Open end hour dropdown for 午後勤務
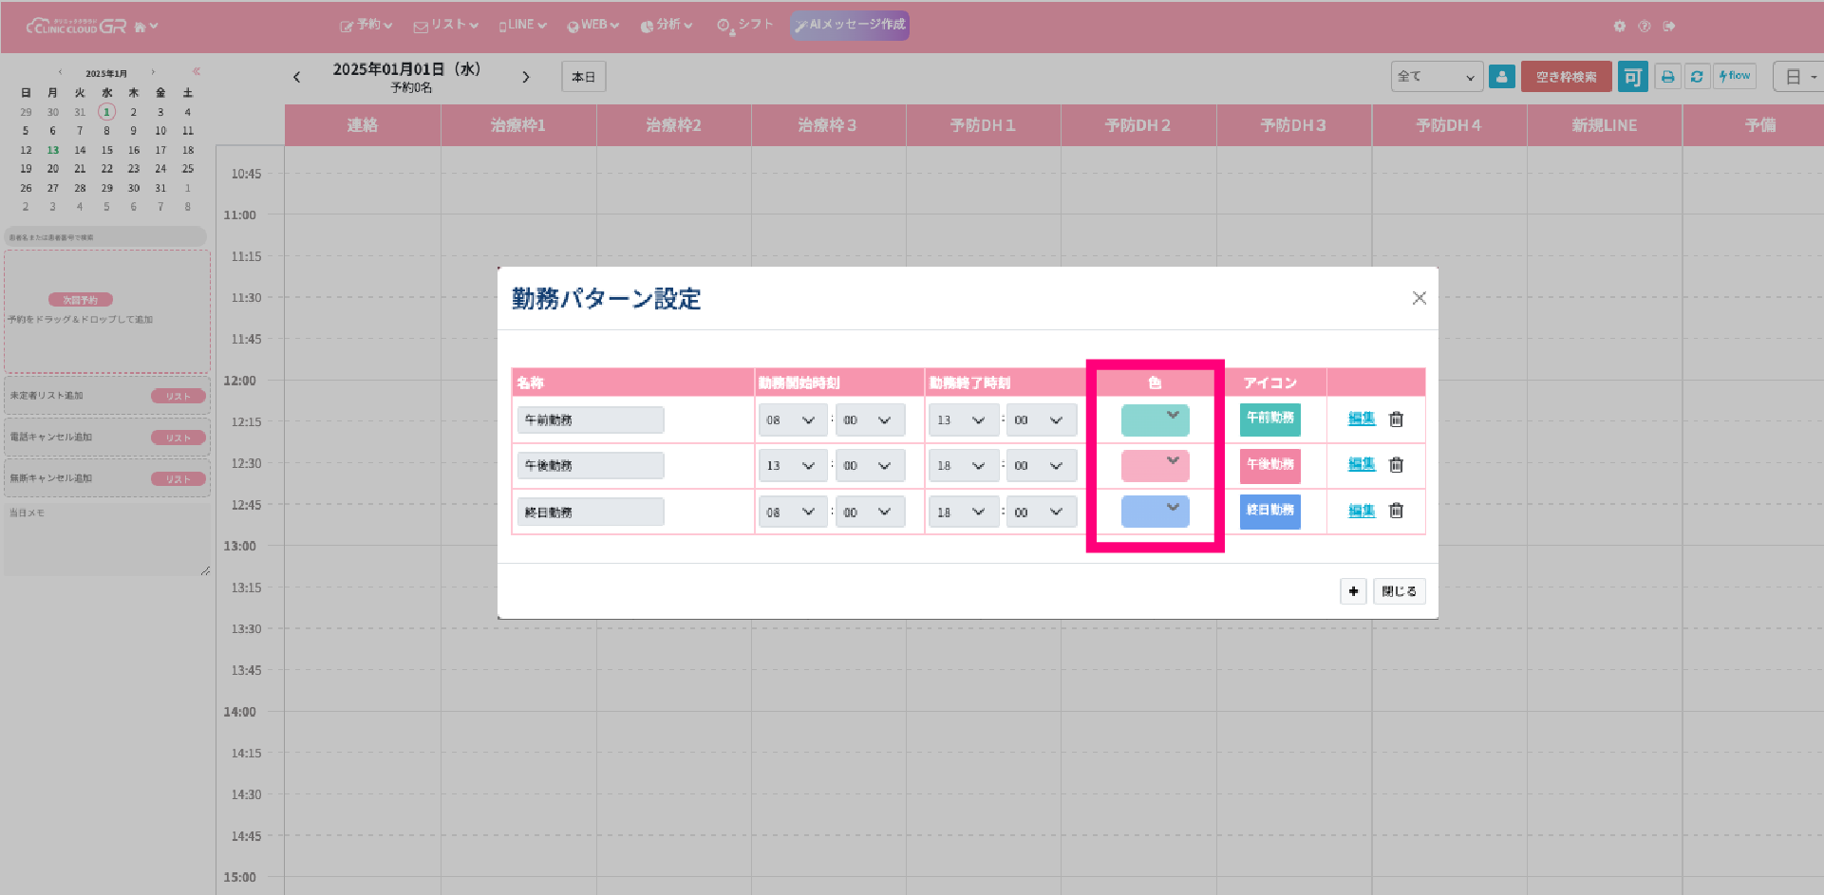Image resolution: width=1824 pixels, height=895 pixels. click(963, 466)
